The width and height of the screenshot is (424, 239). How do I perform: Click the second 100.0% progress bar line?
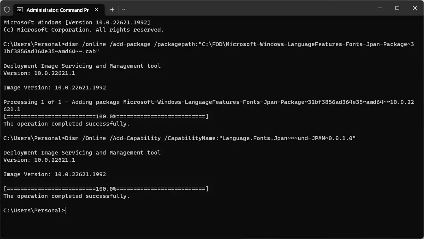[106, 189]
